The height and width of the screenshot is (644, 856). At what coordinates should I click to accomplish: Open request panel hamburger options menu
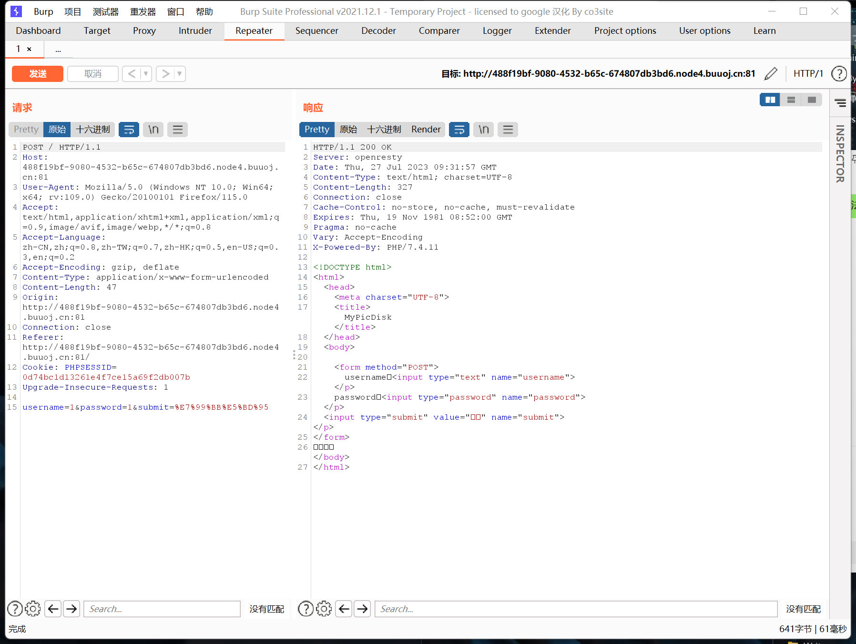[x=178, y=130]
